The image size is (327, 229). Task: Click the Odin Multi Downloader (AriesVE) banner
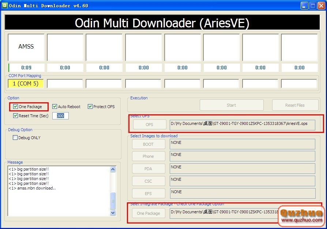point(162,22)
